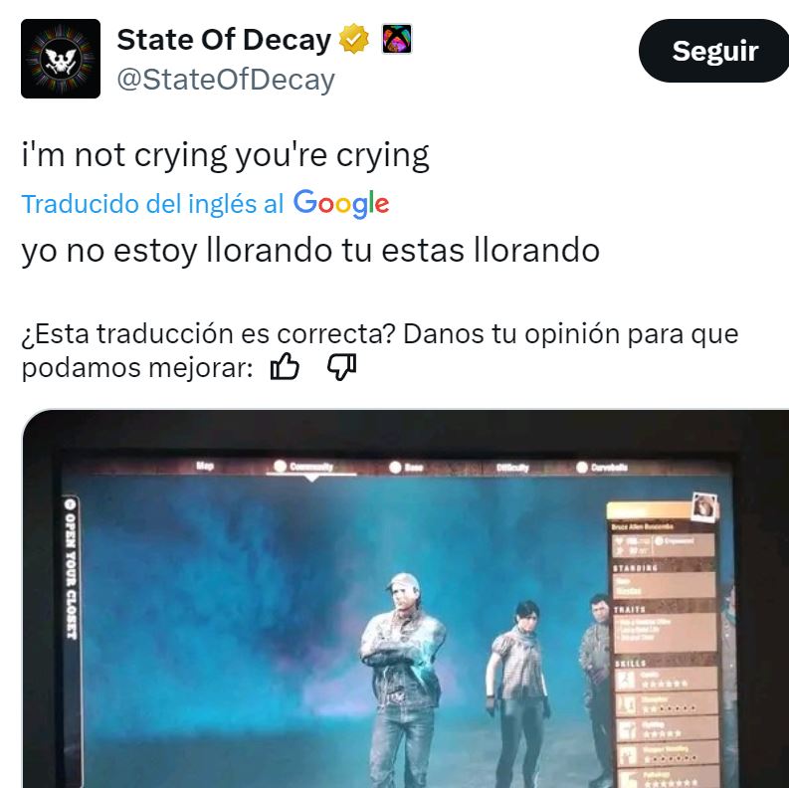The width and height of the screenshot is (789, 788).
Task: Click the Xbox affiliate badge icon
Action: 397,39
